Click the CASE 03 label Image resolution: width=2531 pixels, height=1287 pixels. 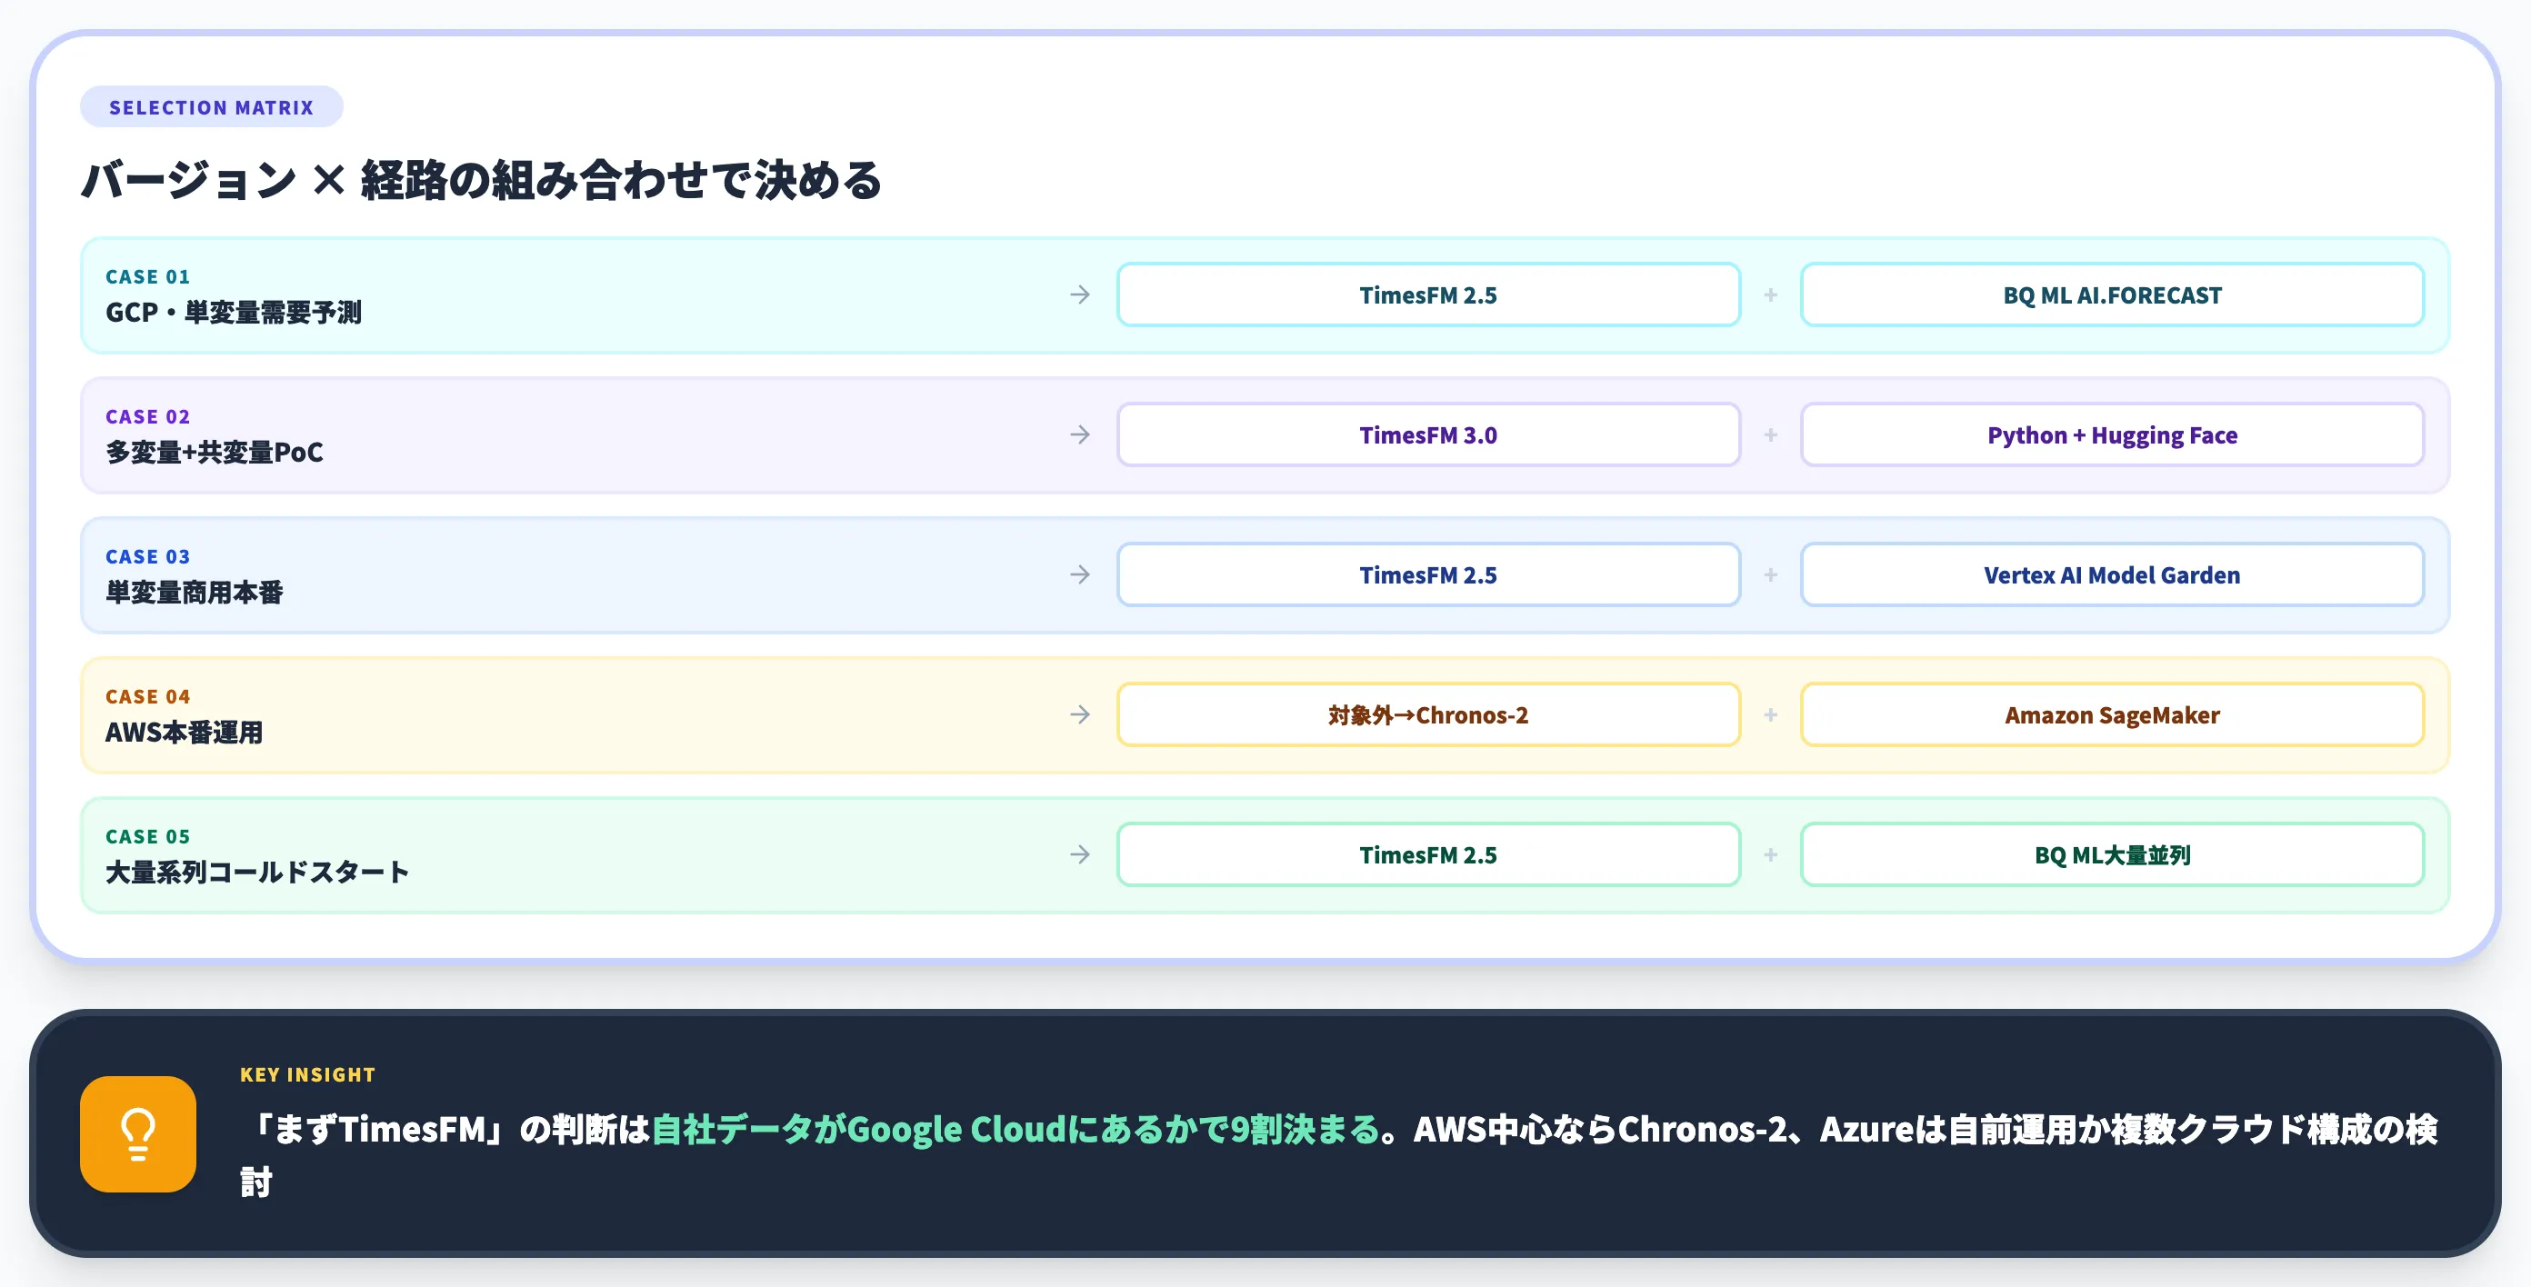click(x=147, y=557)
